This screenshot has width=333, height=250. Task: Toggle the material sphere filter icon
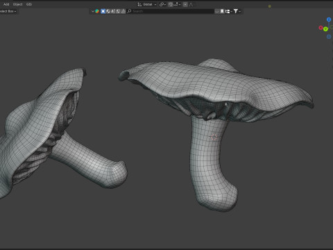108,11
